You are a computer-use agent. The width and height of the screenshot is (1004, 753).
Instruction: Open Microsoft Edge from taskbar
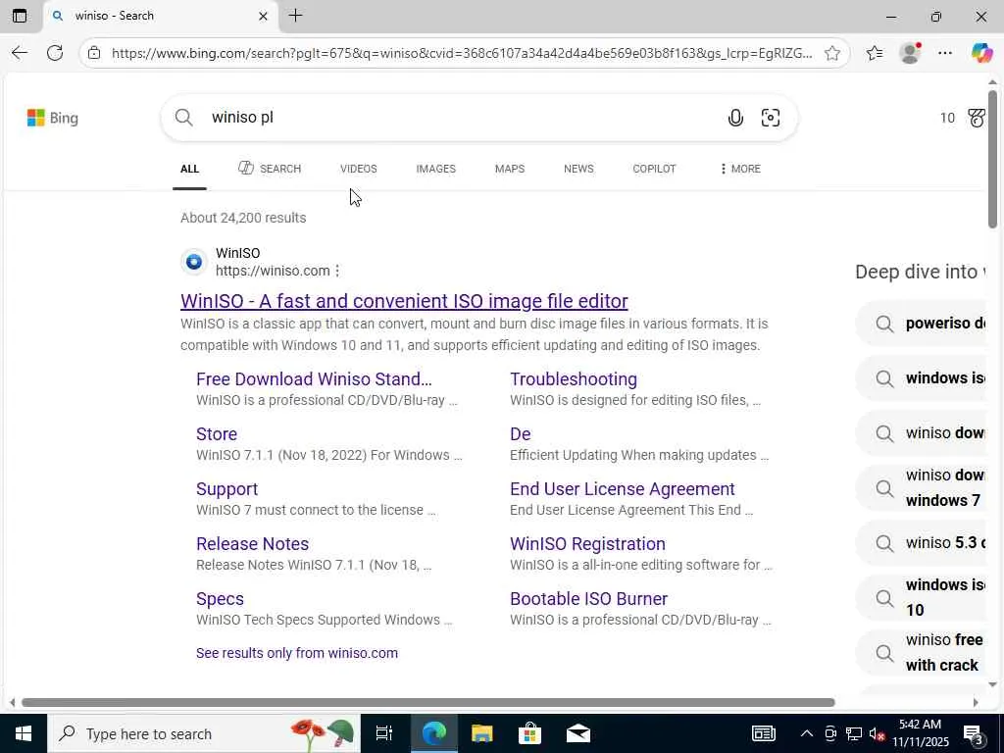pos(433,733)
